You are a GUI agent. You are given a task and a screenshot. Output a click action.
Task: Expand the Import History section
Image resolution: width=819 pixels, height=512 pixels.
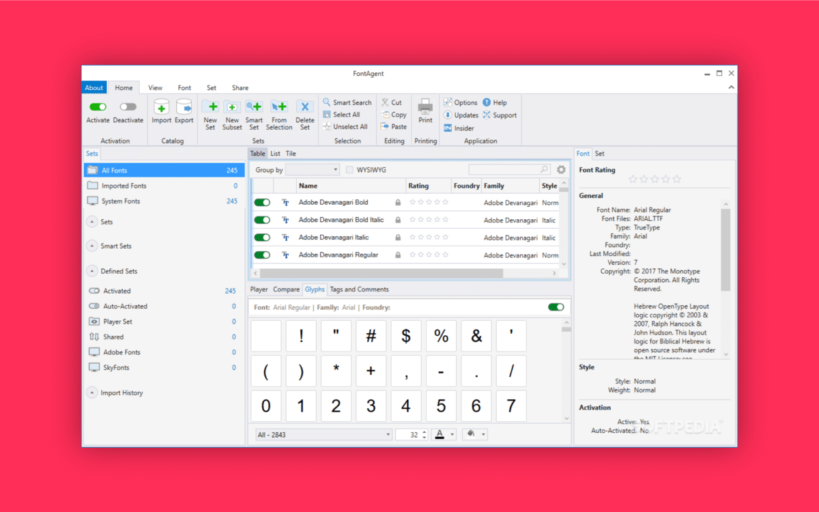pyautogui.click(x=92, y=393)
